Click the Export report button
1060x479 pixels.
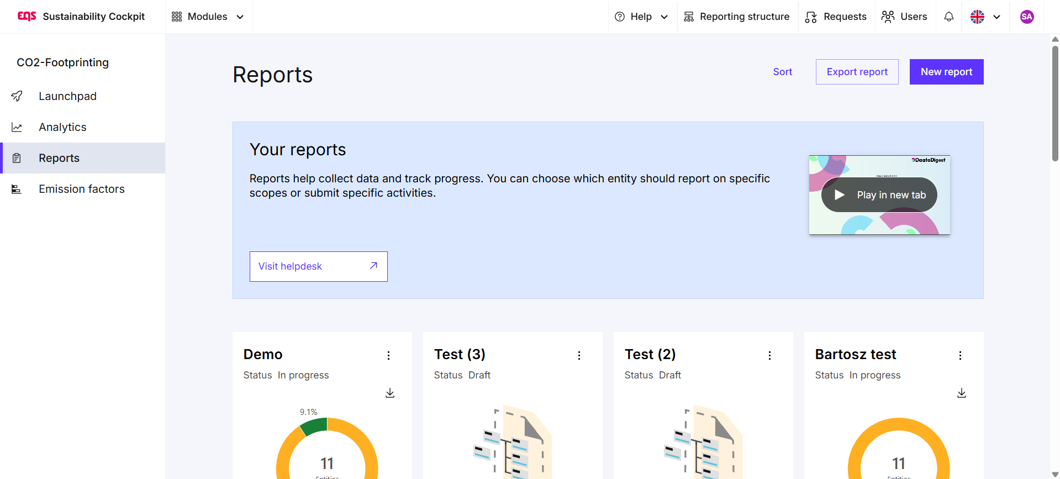[857, 72]
